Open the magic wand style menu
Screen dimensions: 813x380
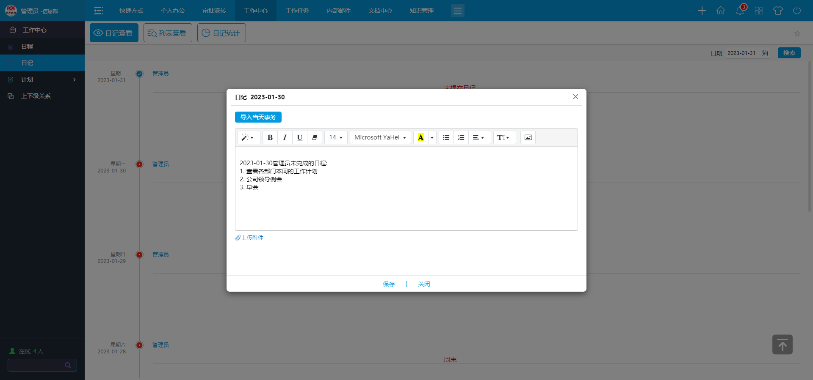(x=248, y=137)
